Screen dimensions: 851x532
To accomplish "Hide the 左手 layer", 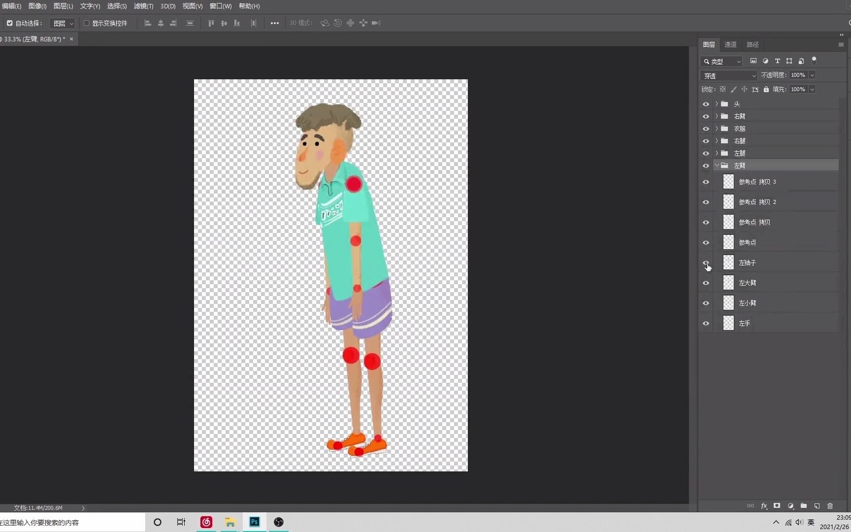I will click(706, 323).
